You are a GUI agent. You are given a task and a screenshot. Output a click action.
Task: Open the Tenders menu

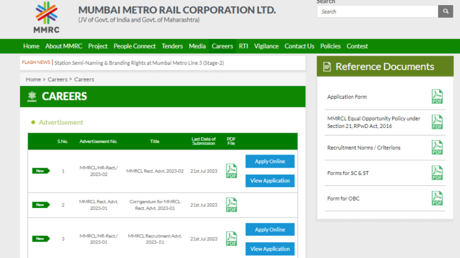point(172,46)
